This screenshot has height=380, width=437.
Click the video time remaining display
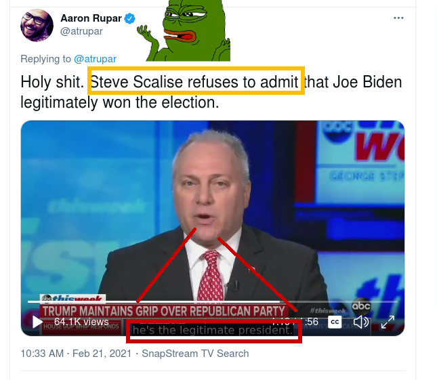pos(295,322)
